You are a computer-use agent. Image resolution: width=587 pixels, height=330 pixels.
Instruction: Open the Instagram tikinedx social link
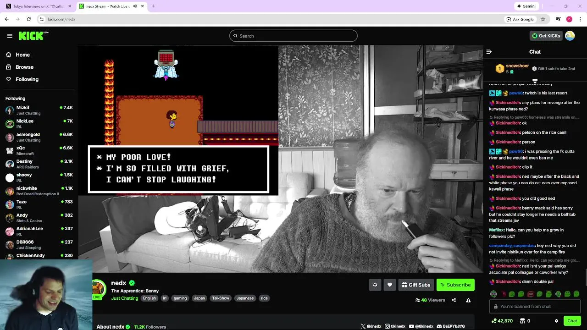(x=395, y=326)
